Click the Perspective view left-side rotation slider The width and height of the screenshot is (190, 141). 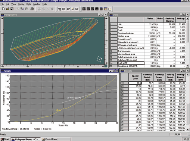[2, 32]
